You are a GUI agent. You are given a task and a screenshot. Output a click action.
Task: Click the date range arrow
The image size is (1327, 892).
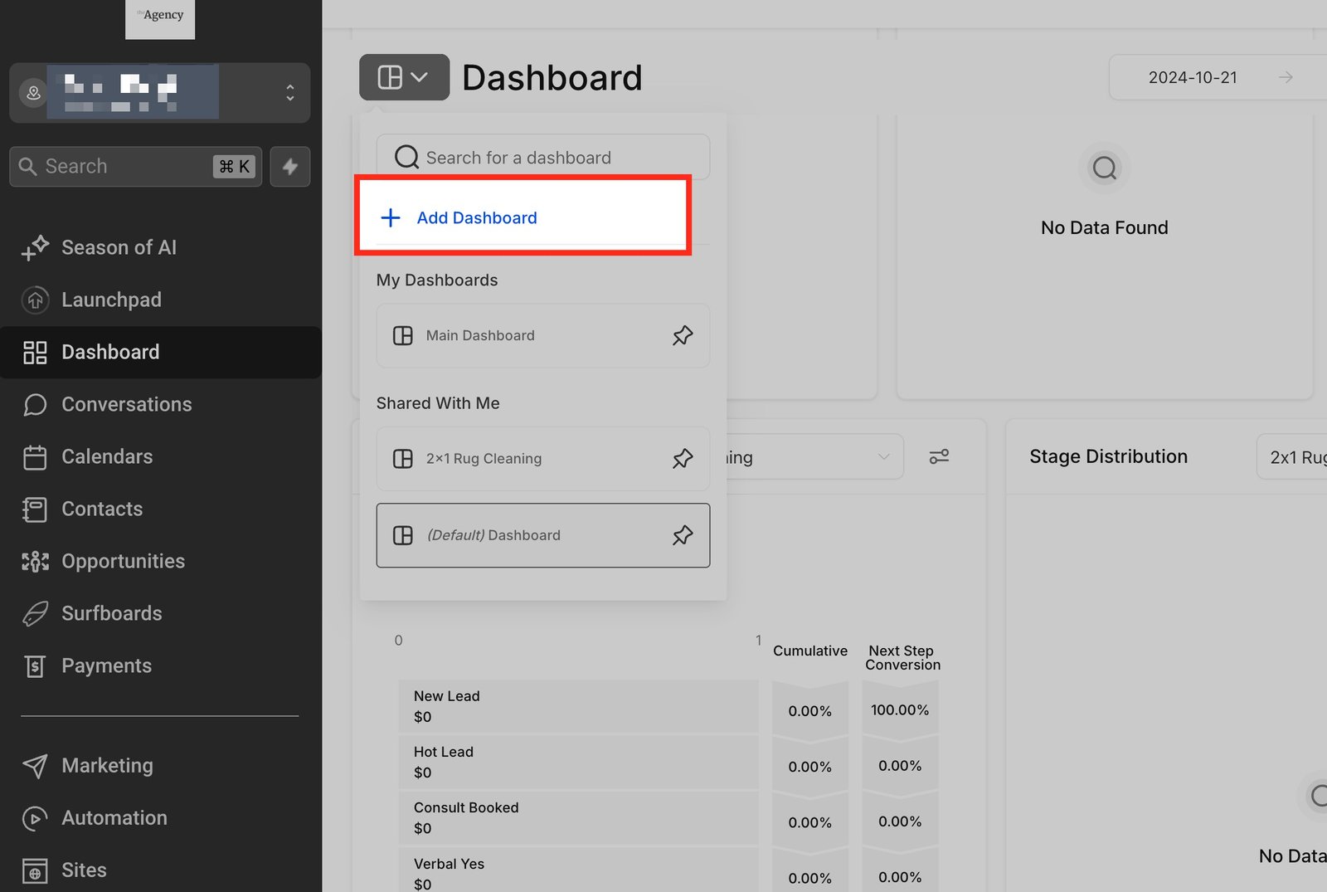pos(1286,77)
